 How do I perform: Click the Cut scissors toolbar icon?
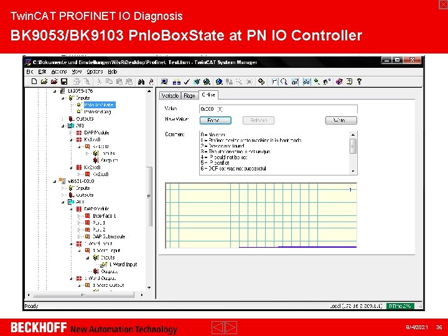[99, 82]
